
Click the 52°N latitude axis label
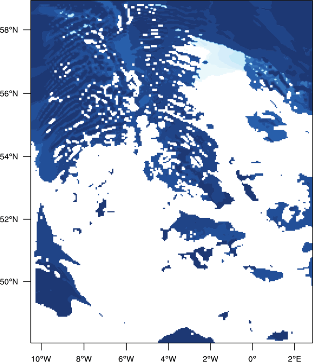click(9, 219)
